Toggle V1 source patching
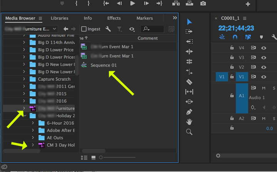The image size is (277, 172). pyautogui.click(x=222, y=77)
